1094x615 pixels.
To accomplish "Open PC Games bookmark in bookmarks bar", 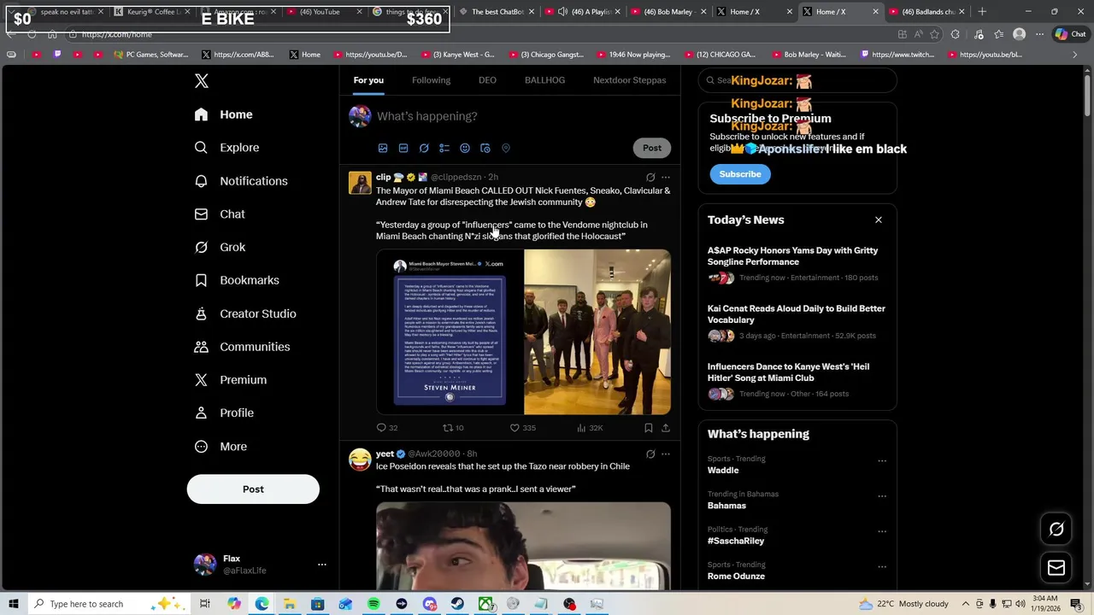I will pos(150,55).
